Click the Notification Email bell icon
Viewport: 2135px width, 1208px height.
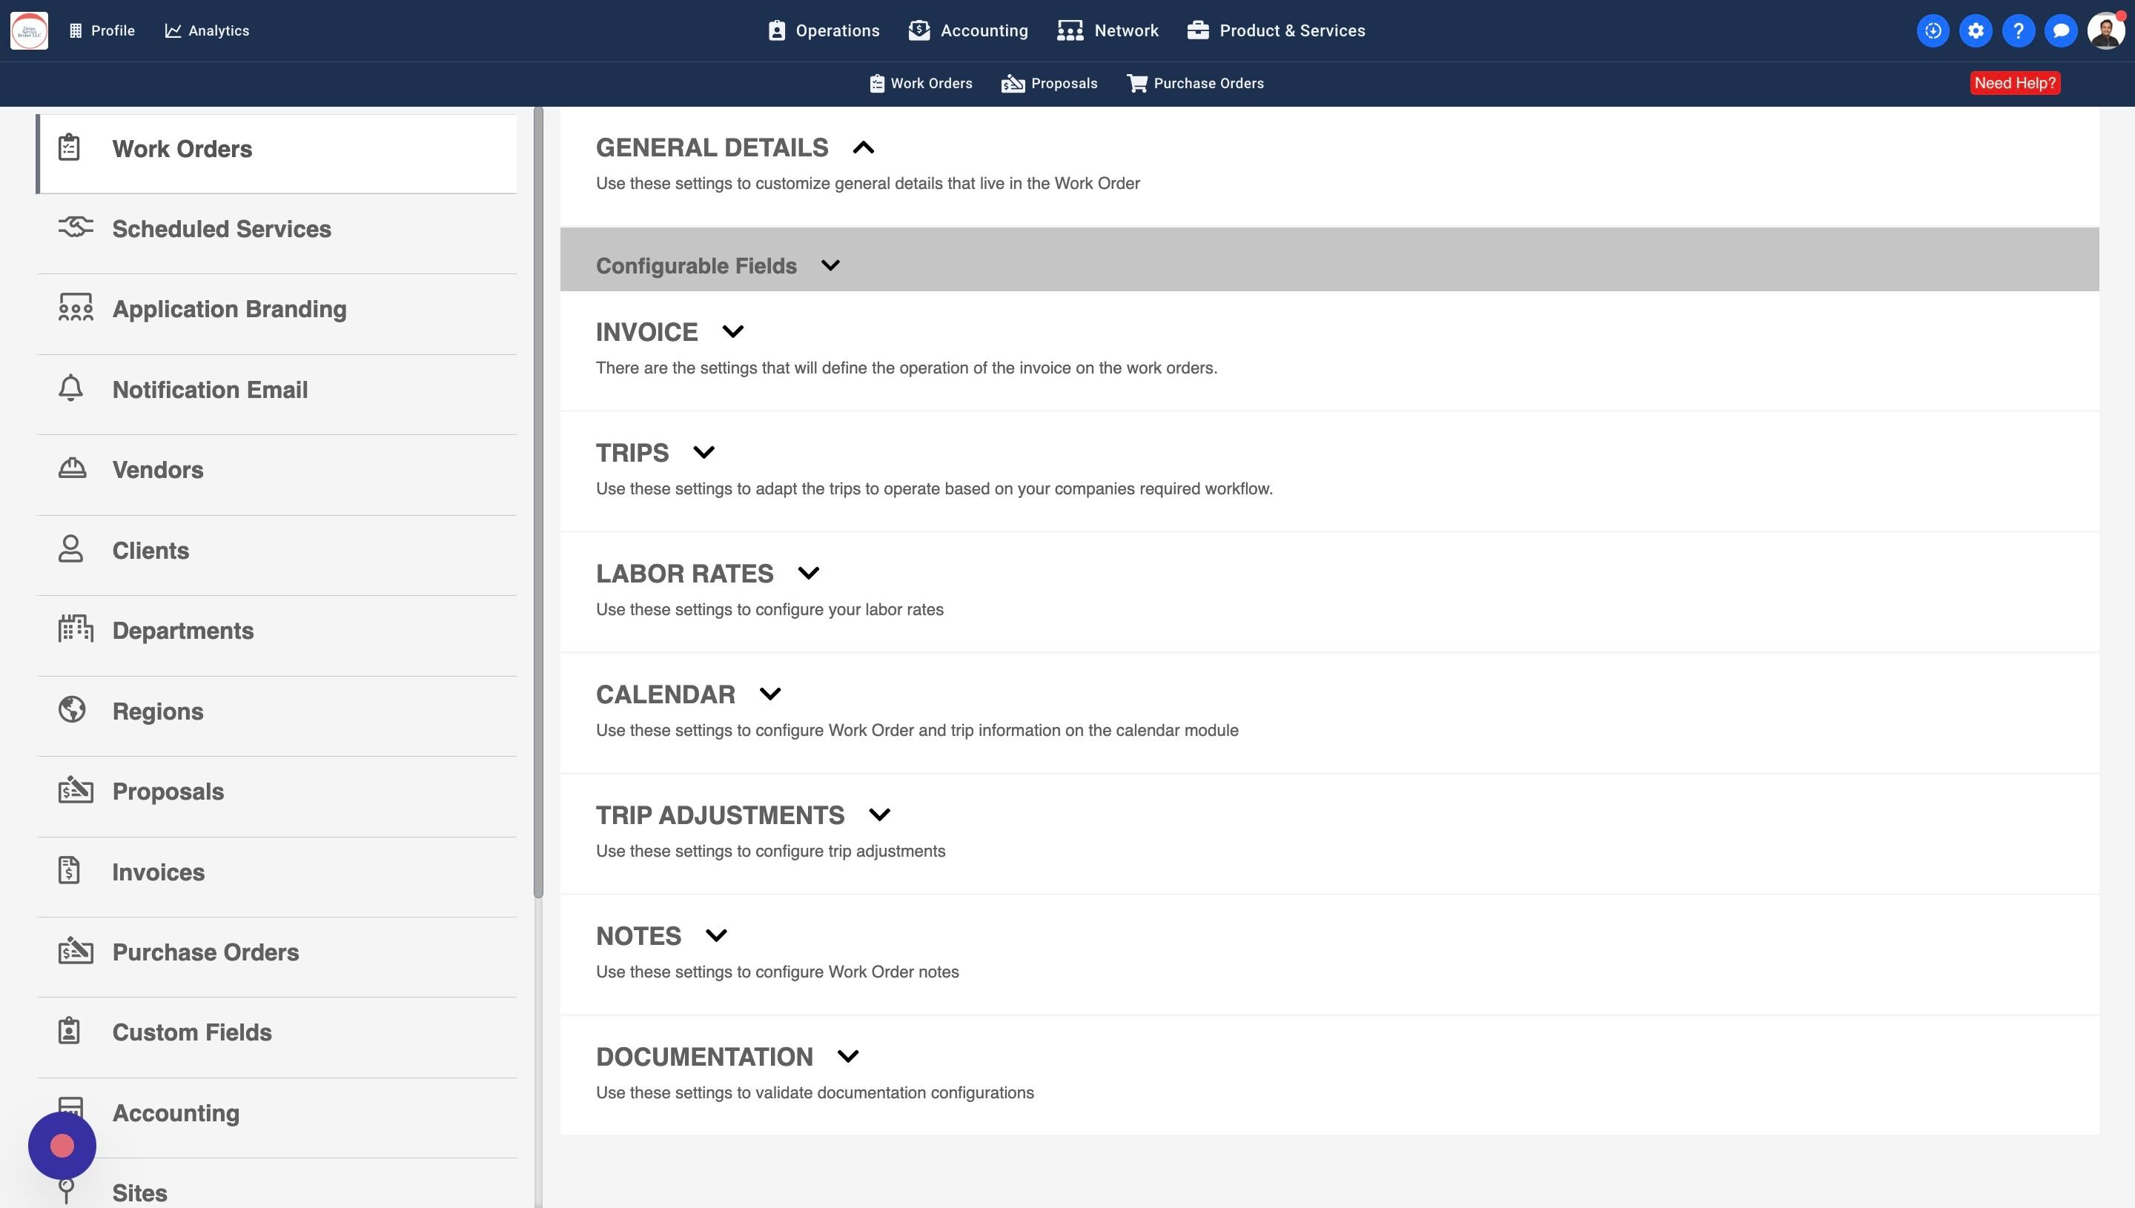click(71, 388)
